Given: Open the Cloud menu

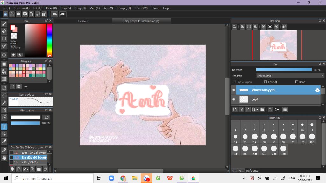Looking at the screenshot, I should pos(155,8).
